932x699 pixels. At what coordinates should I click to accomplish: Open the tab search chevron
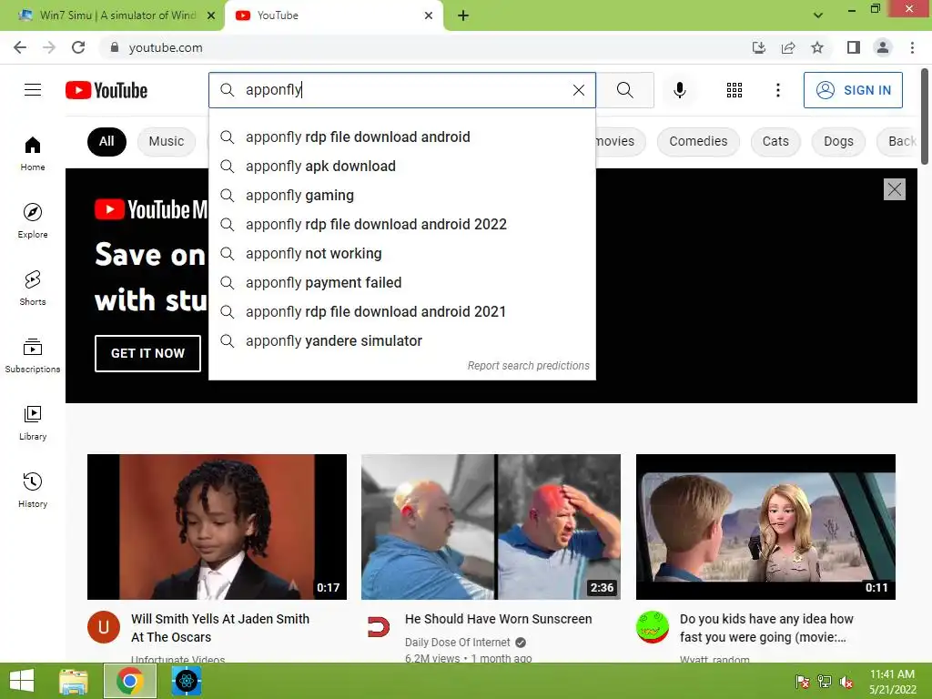point(818,15)
